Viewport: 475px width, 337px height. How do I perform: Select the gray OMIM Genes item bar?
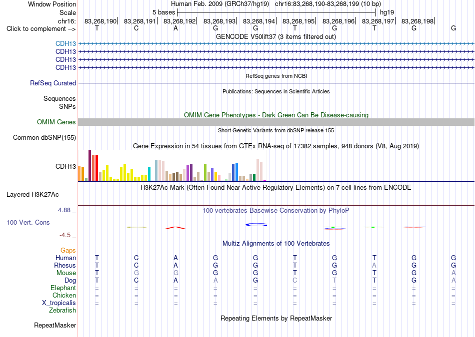(276, 122)
